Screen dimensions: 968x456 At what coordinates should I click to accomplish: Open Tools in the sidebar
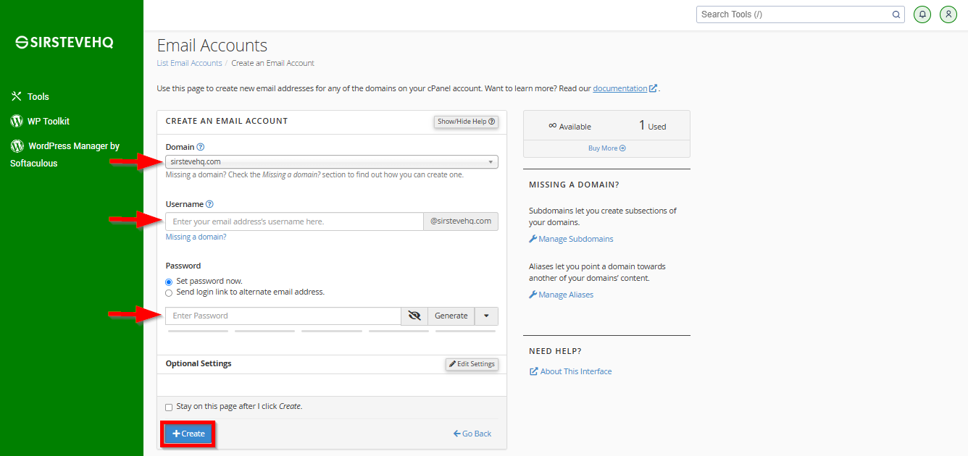point(38,96)
